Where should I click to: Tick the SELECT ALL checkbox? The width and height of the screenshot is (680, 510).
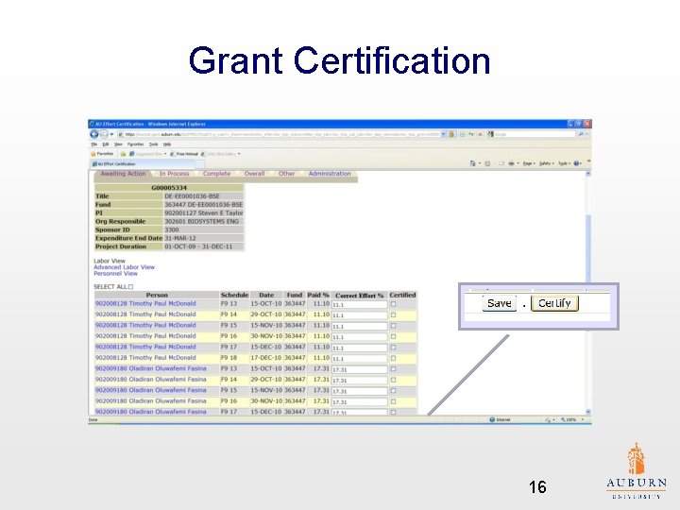coord(131,287)
